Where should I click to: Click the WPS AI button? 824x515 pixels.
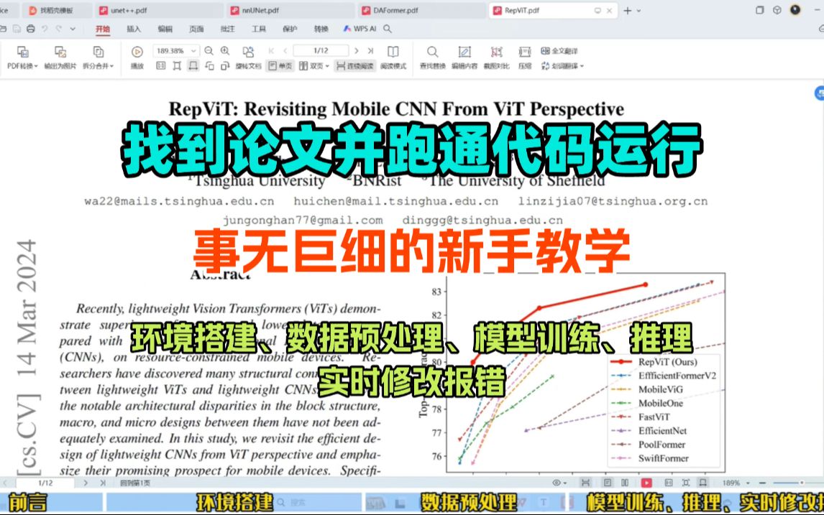(360, 29)
